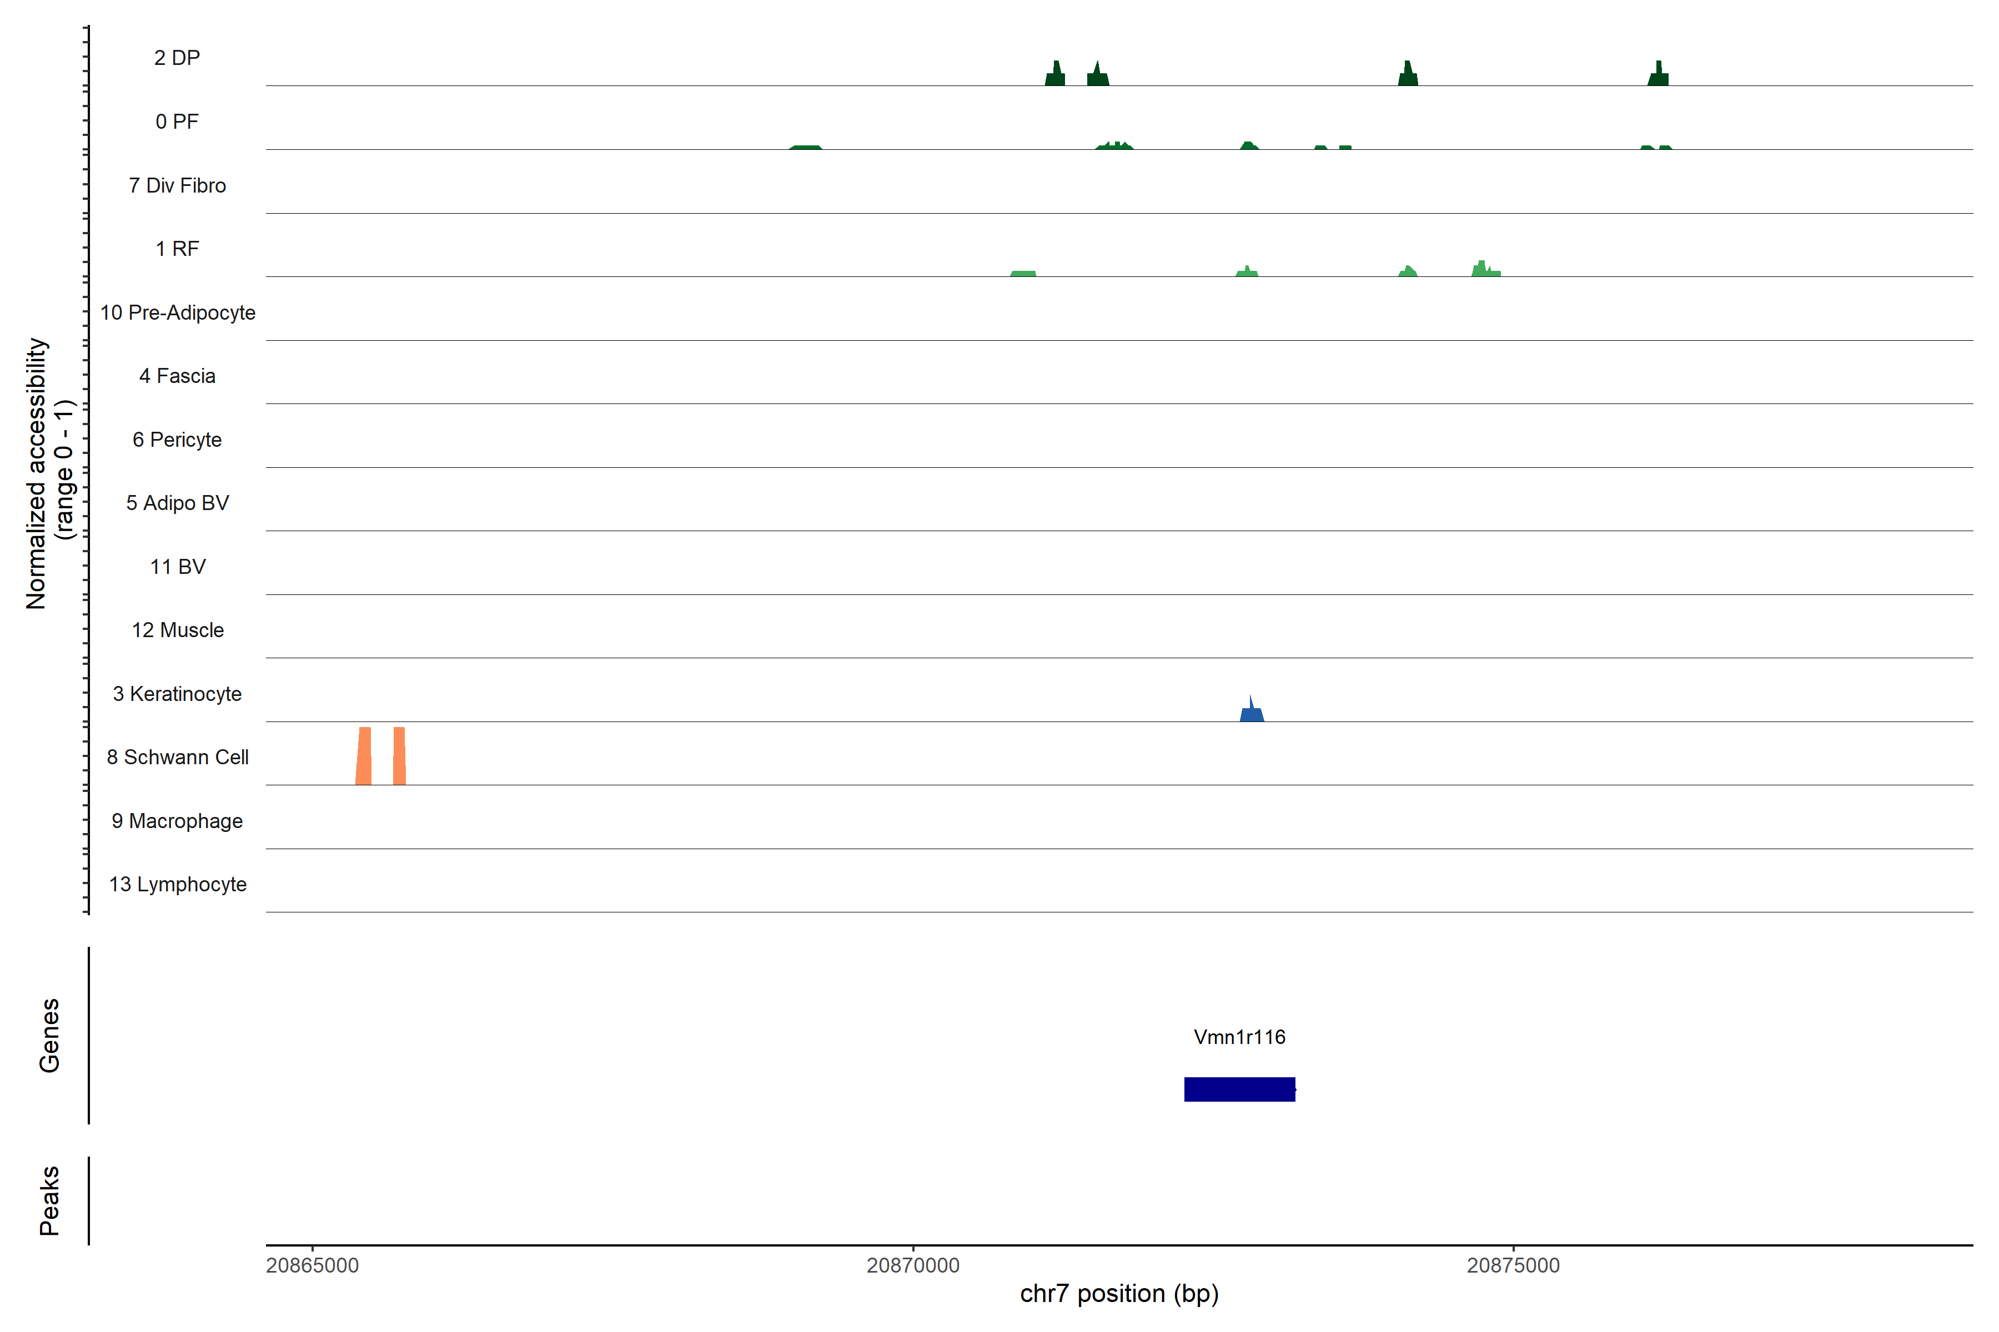This screenshot has height=1332, width=1999.
Task: Click the leftmost orange Schwann Cell peak
Action: pos(364,756)
